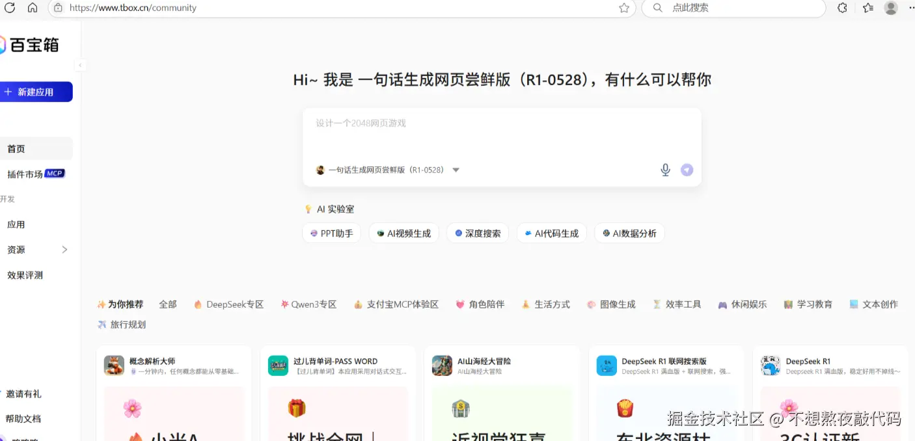Select the 角色陪伴 category tab
Screen dimensions: 915x441
pyautogui.click(x=480, y=304)
